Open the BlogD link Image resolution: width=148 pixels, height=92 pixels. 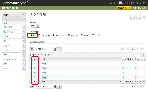pos(45,78)
